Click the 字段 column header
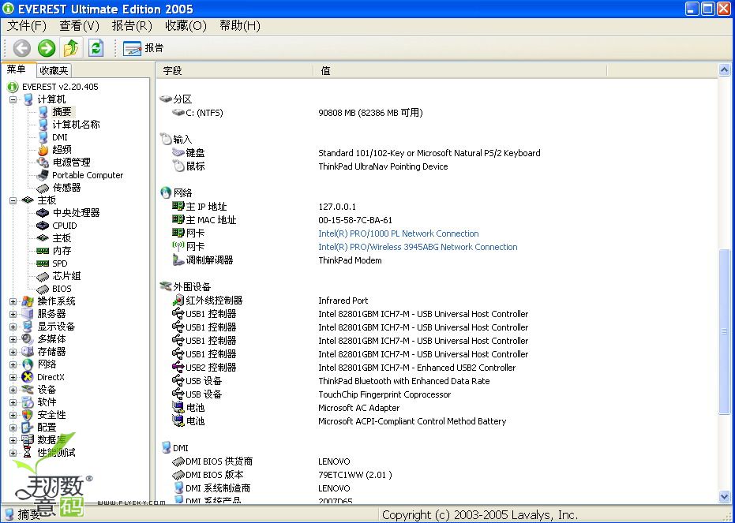This screenshot has height=523, width=735. click(x=234, y=71)
